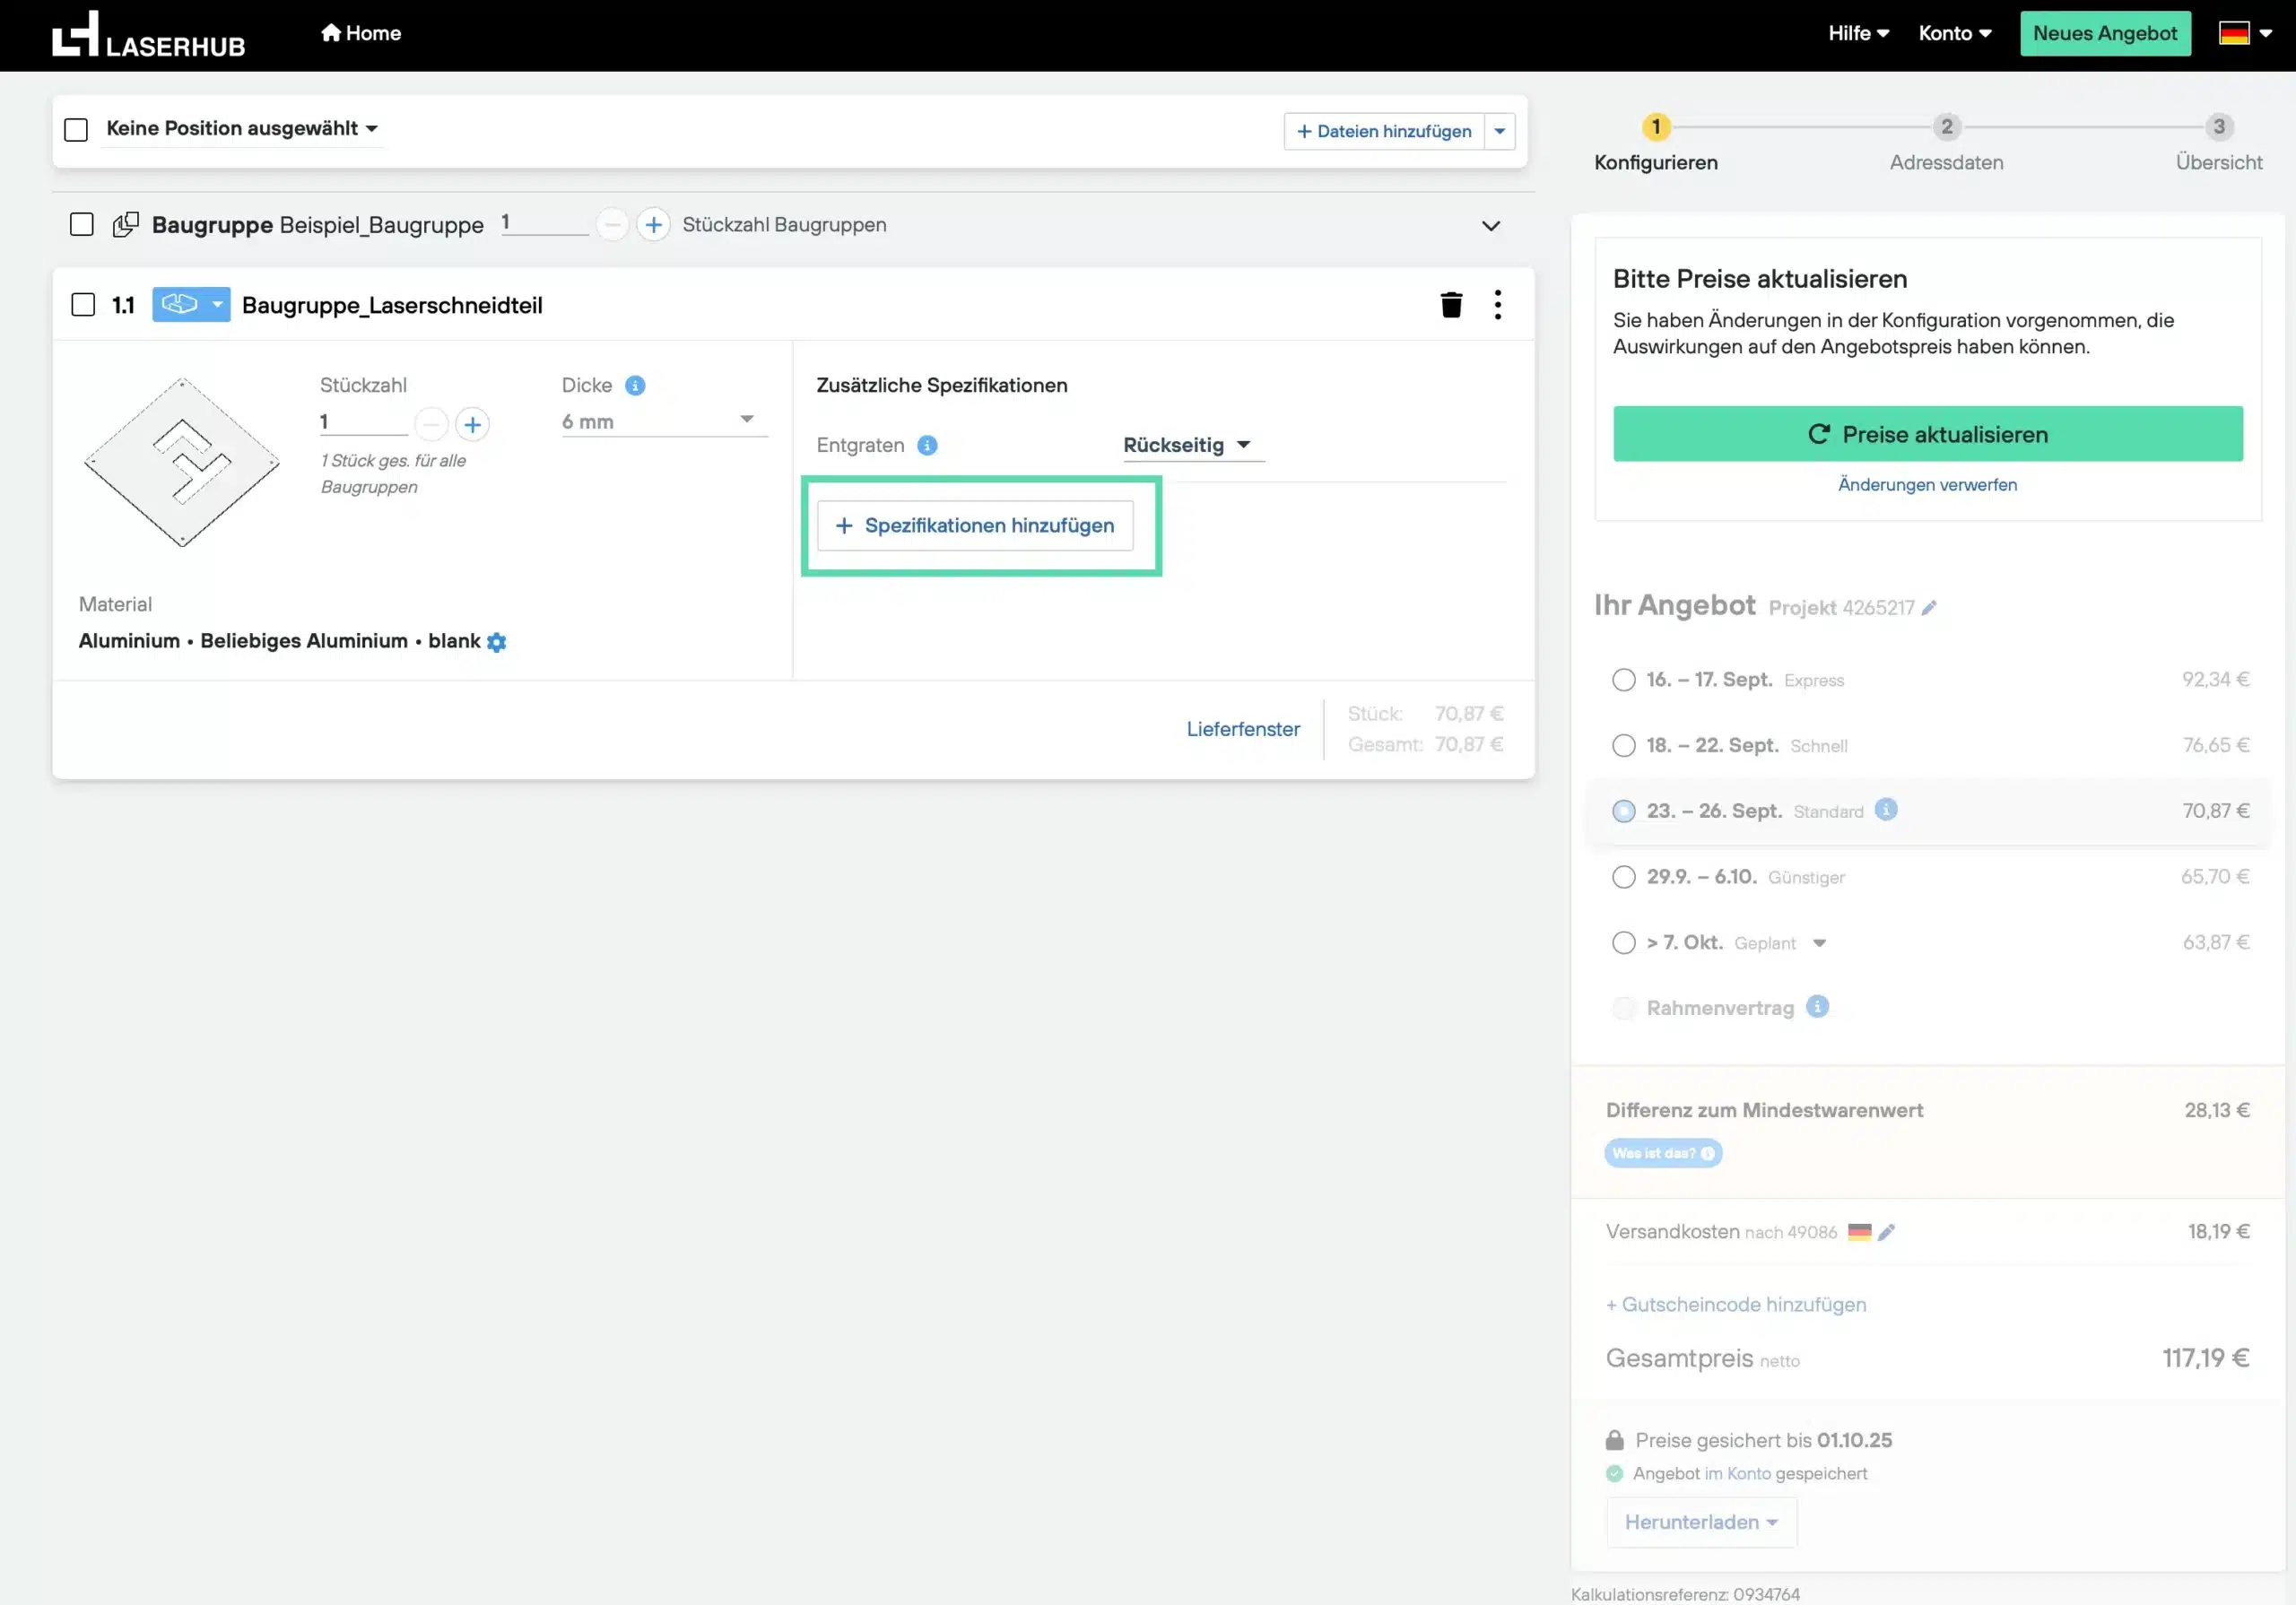This screenshot has height=1605, width=2296.
Task: Edit the shipping postal code via the pencil icon
Action: pyautogui.click(x=1886, y=1232)
